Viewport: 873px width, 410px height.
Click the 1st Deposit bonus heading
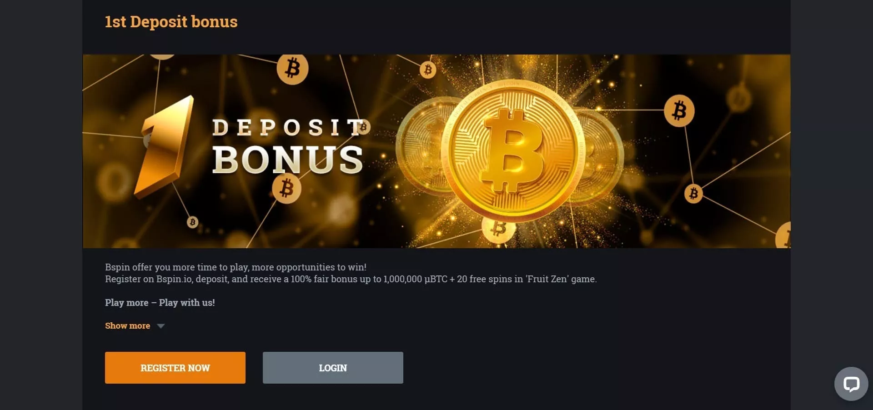pos(171,22)
